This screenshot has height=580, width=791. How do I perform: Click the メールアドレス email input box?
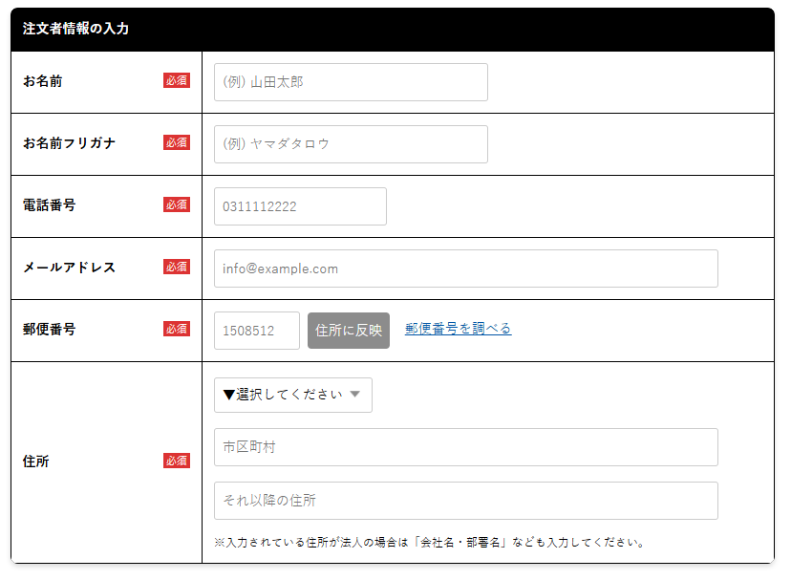[465, 269]
